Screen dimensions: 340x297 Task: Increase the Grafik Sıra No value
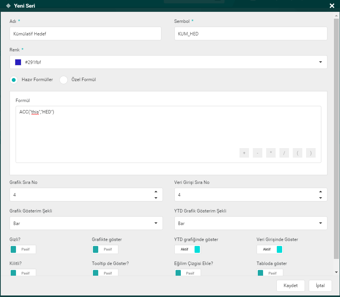[x=156, y=192]
